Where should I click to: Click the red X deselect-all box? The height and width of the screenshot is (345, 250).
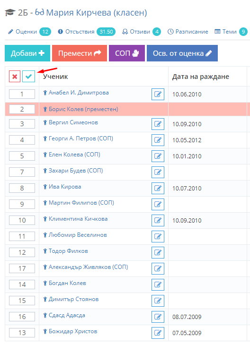click(x=15, y=77)
